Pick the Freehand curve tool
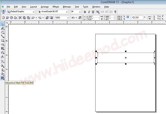 coord(2,37)
